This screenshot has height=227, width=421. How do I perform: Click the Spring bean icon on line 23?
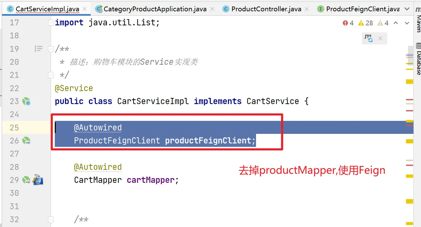click(x=26, y=101)
